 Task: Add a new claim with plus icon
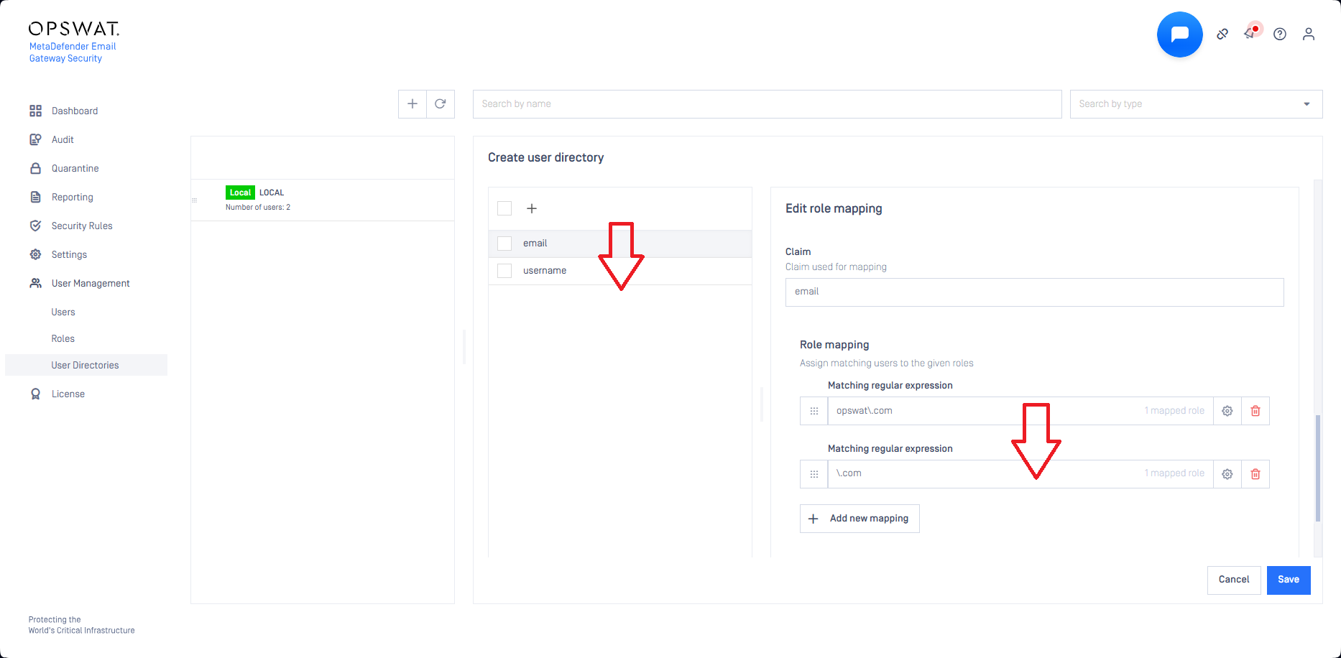click(x=532, y=208)
